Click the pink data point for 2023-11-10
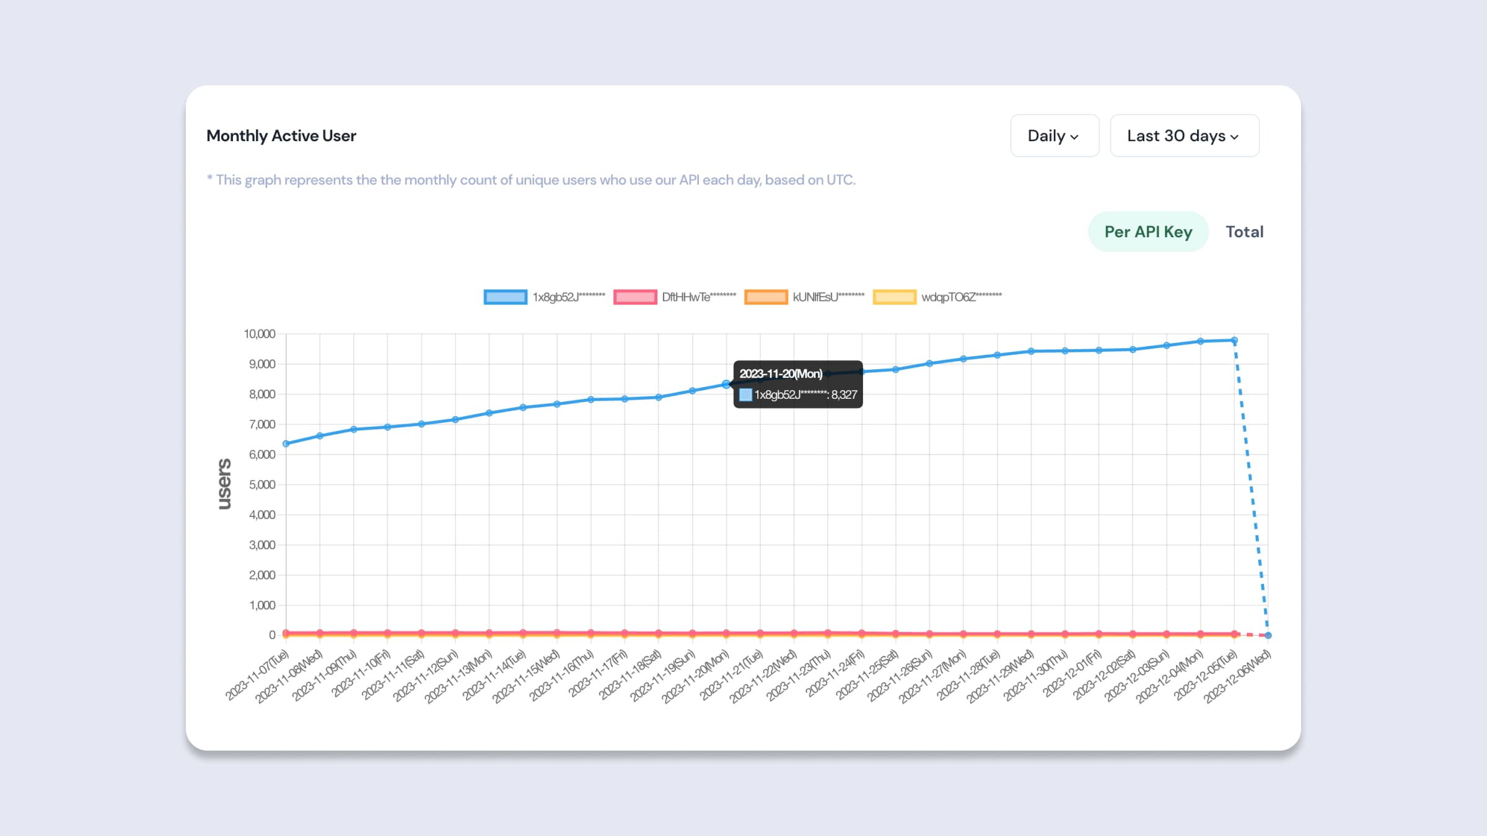The image size is (1487, 836). [388, 633]
